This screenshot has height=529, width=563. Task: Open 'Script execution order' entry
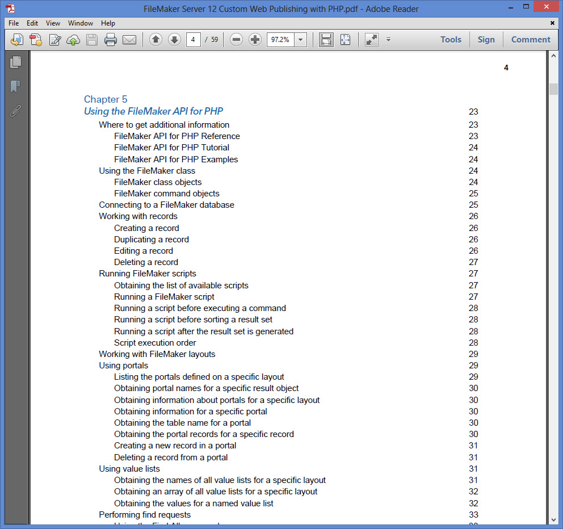pos(155,343)
